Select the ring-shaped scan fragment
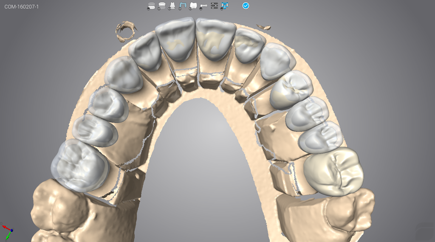This screenshot has height=242, width=435. pos(126,31)
